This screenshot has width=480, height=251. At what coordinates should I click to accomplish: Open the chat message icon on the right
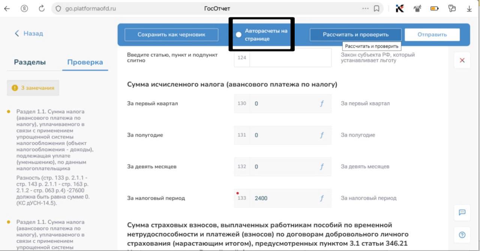pos(462,212)
